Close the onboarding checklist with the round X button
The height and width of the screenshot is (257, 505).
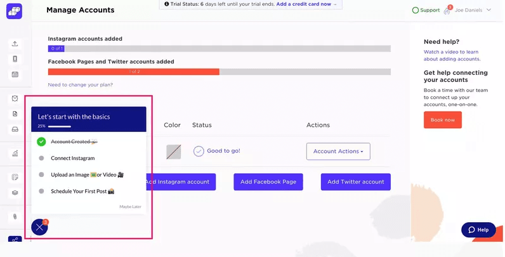39,227
